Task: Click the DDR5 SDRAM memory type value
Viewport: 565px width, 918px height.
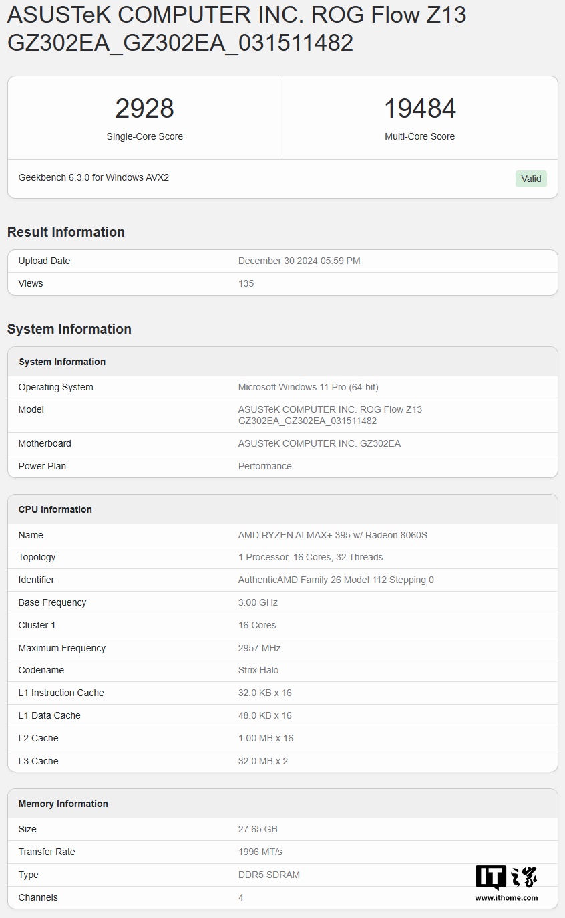Action: point(269,875)
